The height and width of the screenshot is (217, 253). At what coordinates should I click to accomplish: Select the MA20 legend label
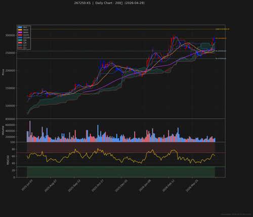pos(26,30)
